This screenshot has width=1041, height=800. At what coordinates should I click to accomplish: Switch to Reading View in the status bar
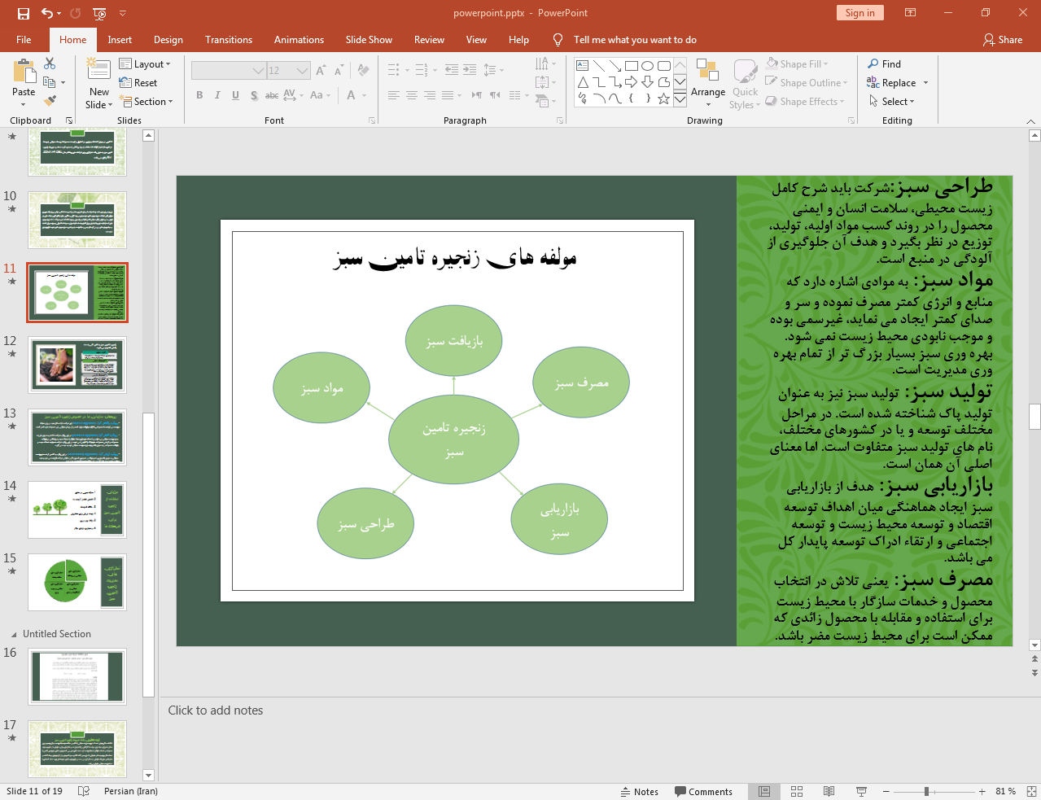coord(829,791)
